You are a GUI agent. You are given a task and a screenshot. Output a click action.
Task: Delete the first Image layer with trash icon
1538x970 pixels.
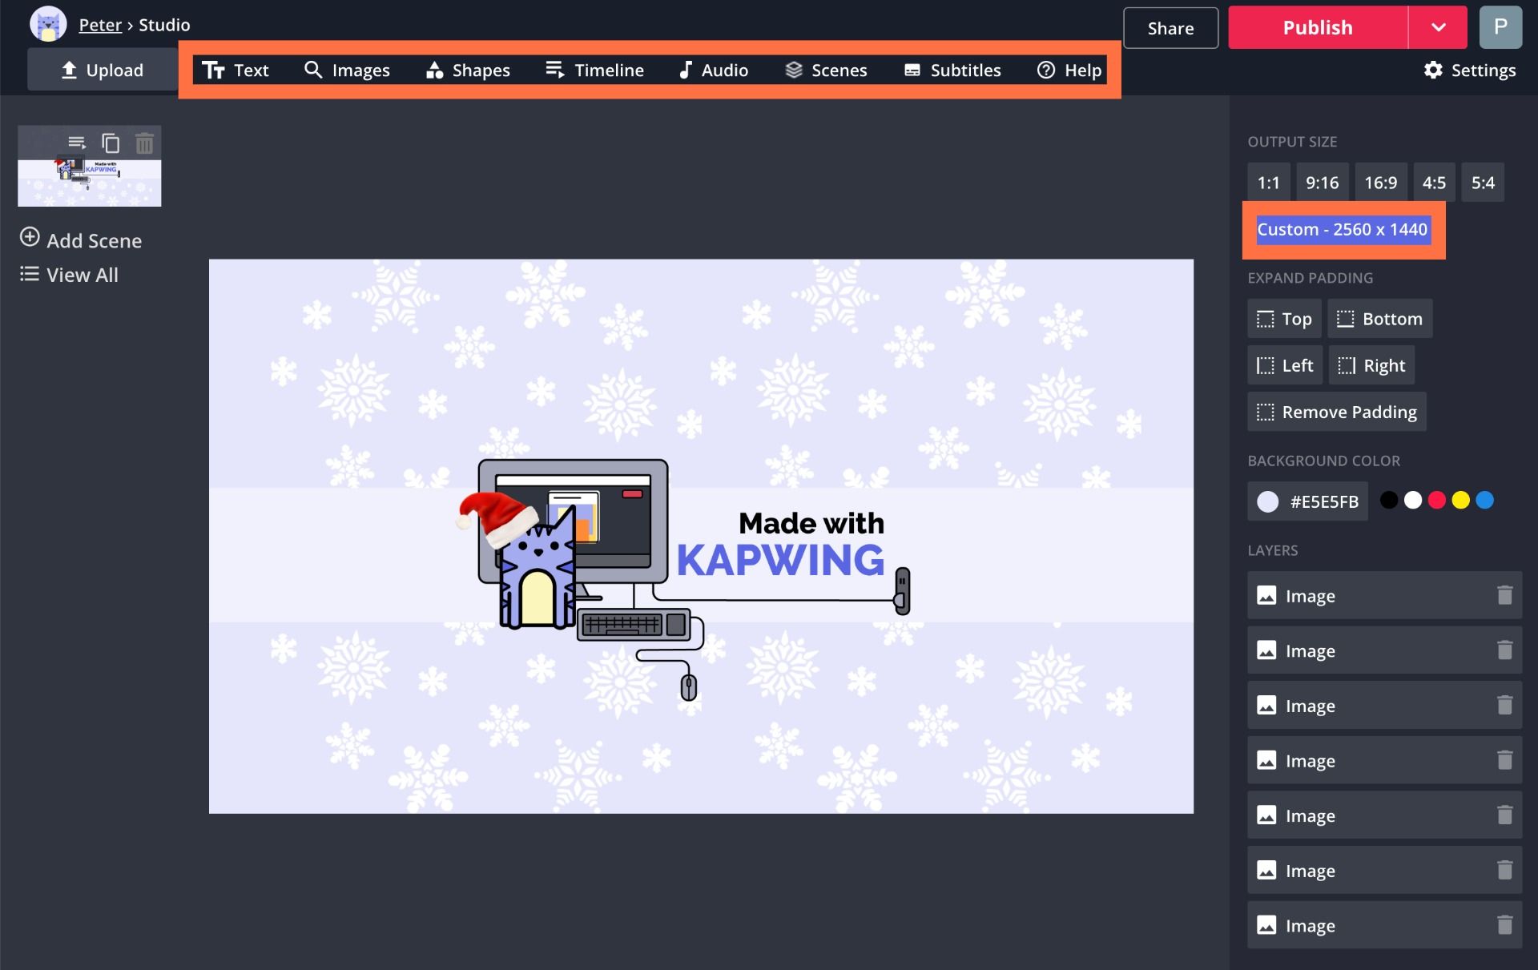(x=1504, y=595)
